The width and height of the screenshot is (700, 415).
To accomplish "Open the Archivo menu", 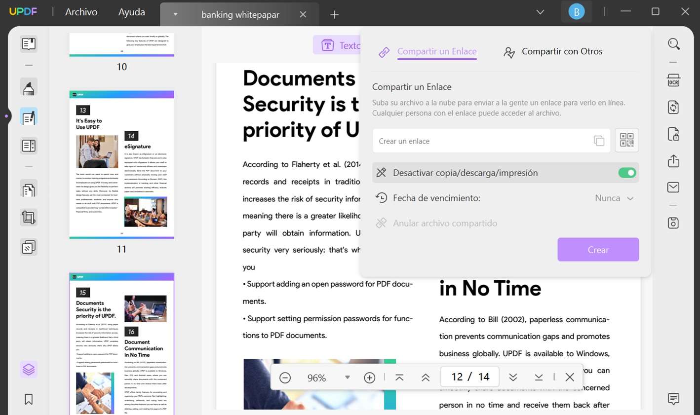I will tap(81, 12).
